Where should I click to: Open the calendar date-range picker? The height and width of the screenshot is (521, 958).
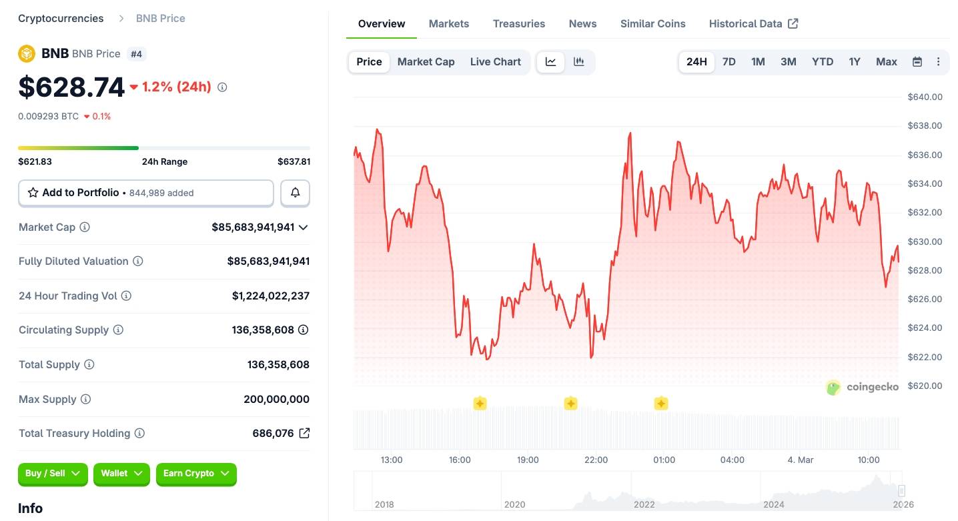917,61
